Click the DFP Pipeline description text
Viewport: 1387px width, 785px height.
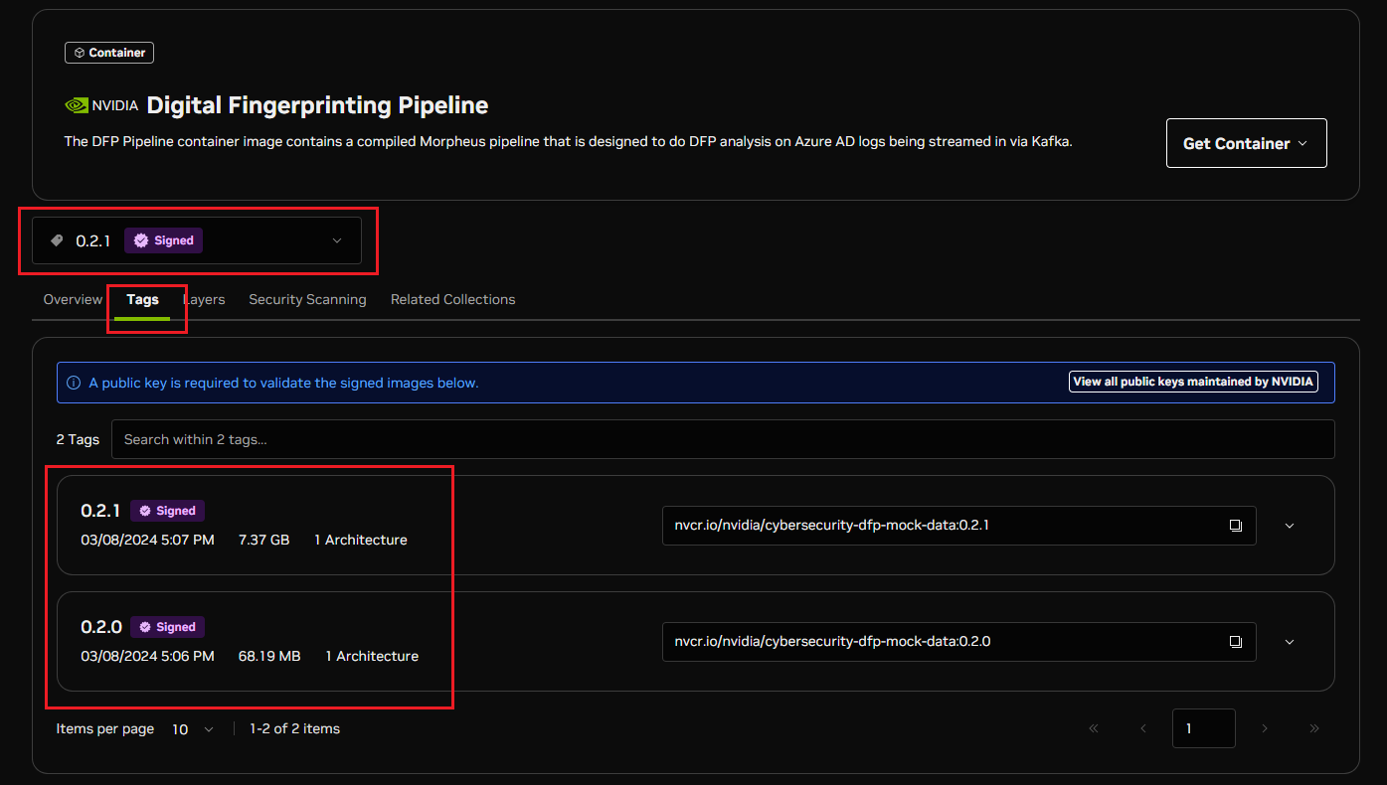tap(568, 141)
